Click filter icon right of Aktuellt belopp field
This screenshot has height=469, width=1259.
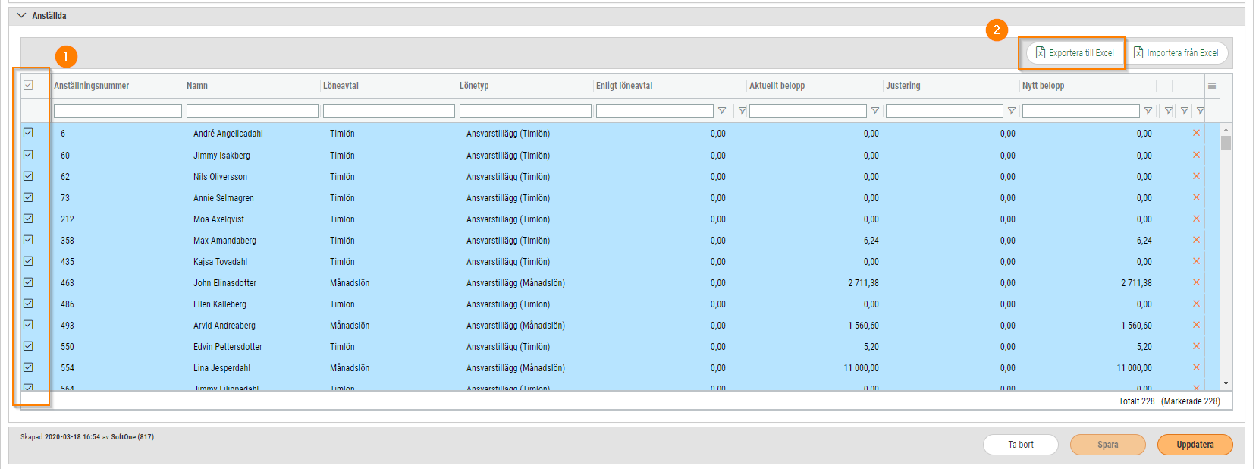coord(875,111)
